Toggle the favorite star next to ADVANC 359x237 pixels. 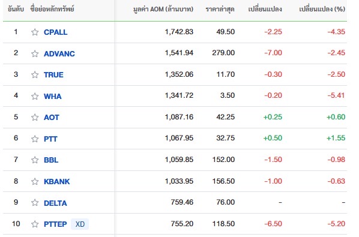pyautogui.click(x=35, y=53)
